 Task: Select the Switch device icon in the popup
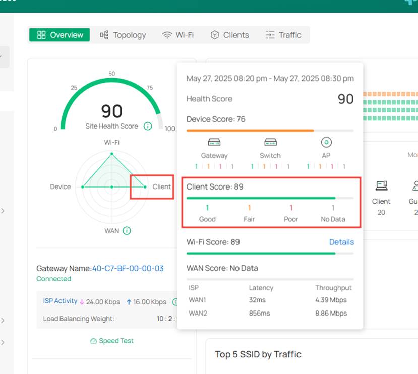pos(270,142)
